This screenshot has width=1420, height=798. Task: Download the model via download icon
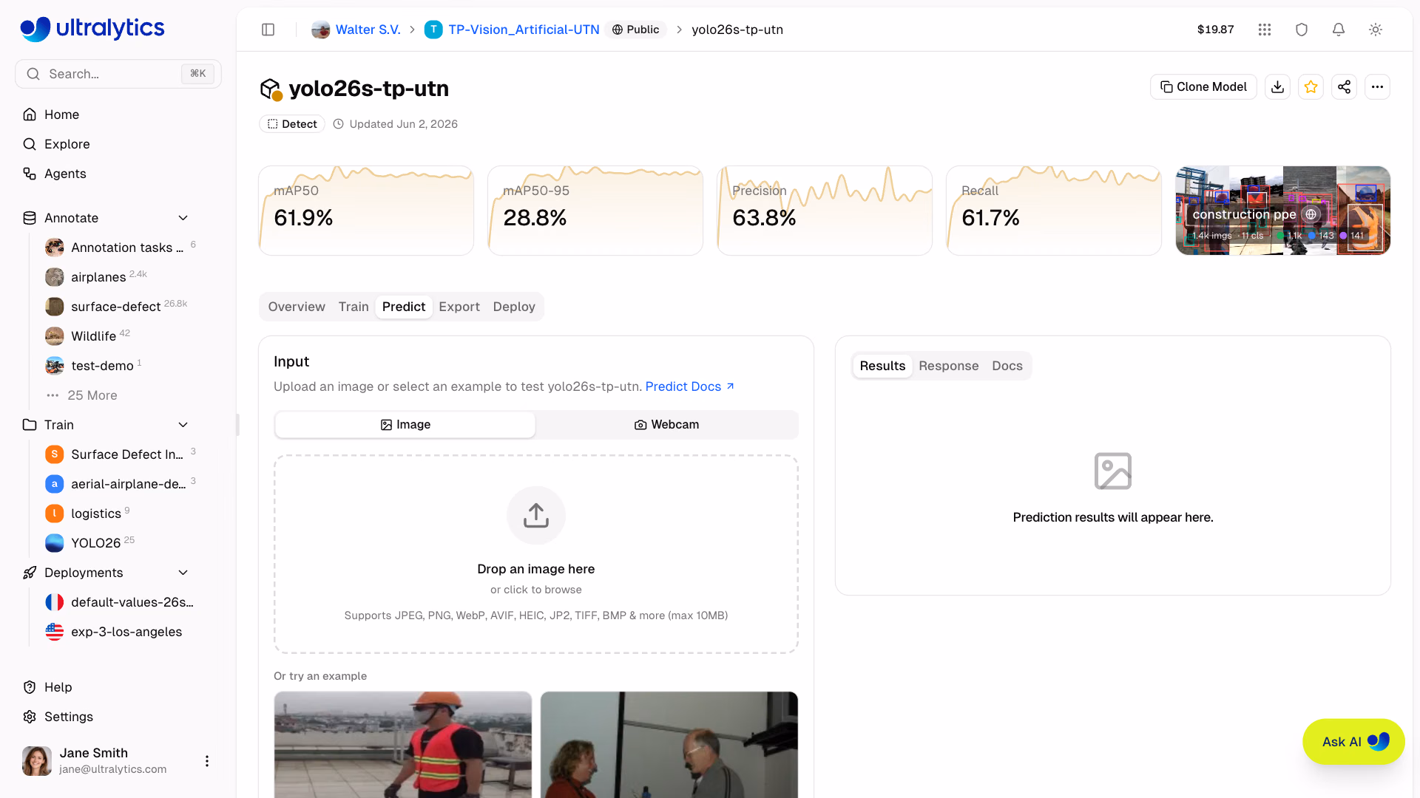pyautogui.click(x=1277, y=87)
